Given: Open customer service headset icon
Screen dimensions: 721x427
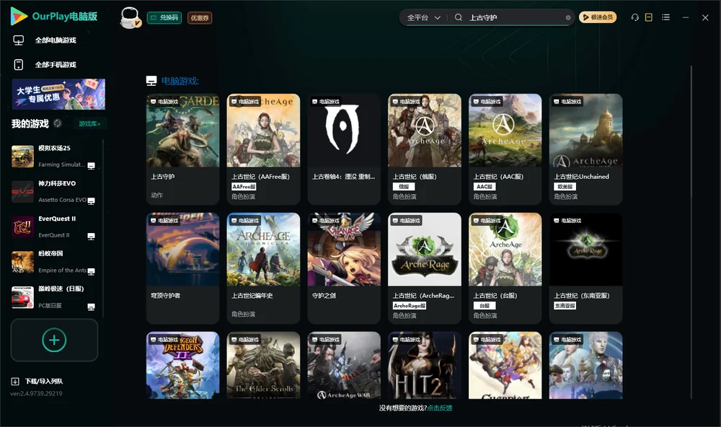Looking at the screenshot, I should click(x=634, y=17).
